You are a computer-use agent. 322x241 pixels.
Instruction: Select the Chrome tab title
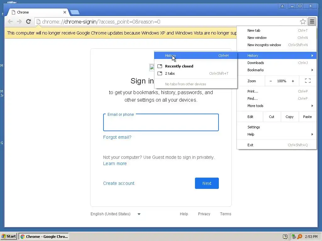click(23, 12)
